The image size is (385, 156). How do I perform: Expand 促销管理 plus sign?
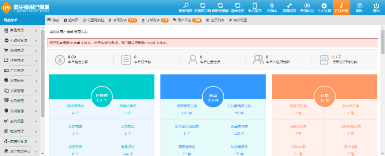36,51
